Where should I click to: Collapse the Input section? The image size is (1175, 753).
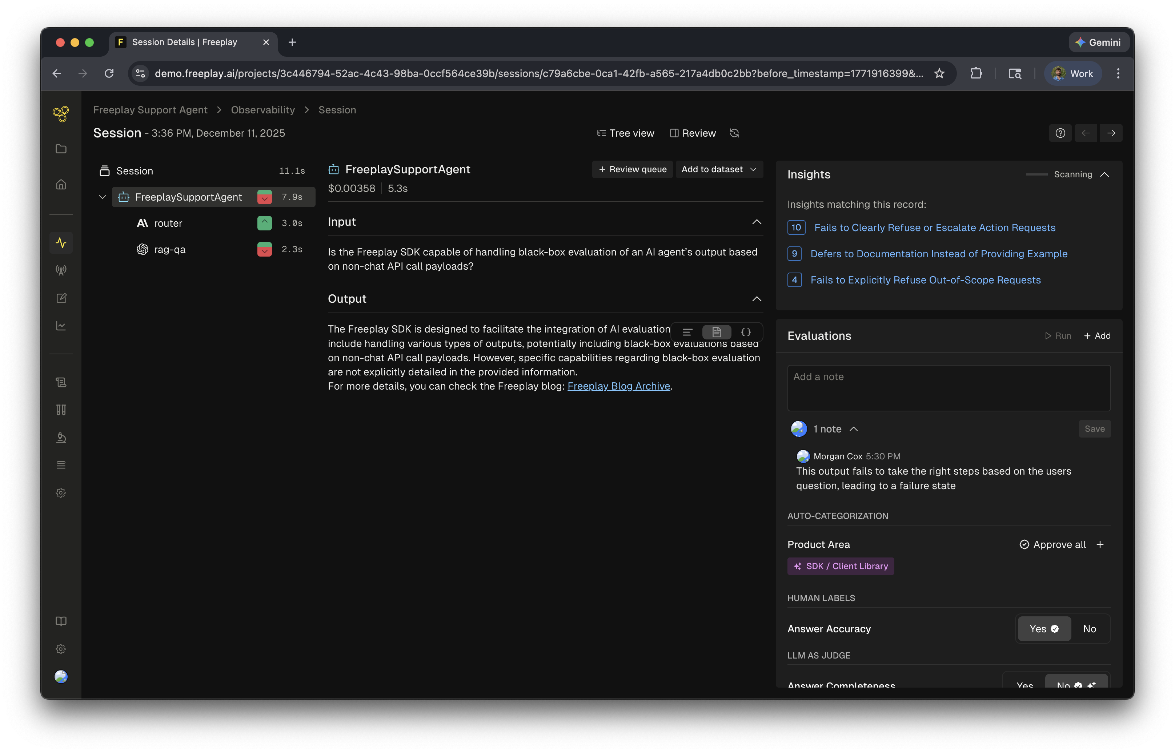(756, 221)
